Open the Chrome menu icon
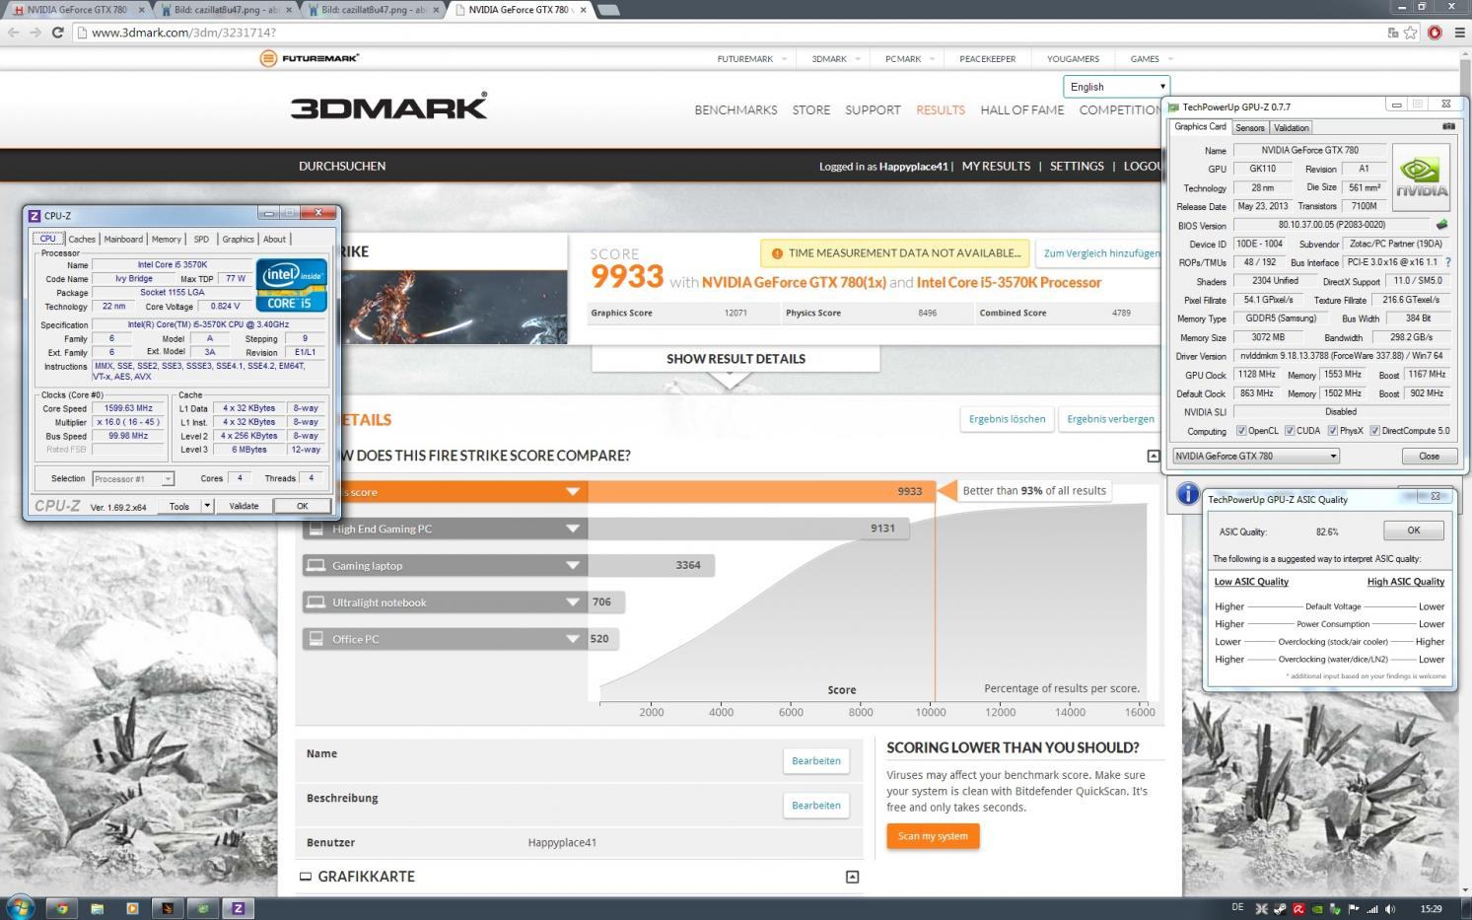 click(1458, 33)
